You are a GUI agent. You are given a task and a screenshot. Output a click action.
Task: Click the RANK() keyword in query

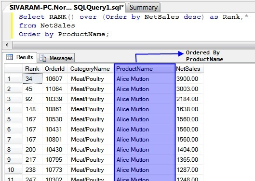pyautogui.click(x=62, y=17)
